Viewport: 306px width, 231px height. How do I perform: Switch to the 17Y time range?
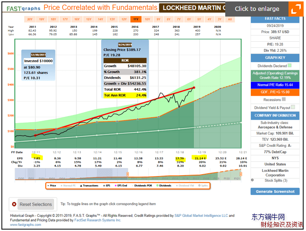(x=65, y=19)
